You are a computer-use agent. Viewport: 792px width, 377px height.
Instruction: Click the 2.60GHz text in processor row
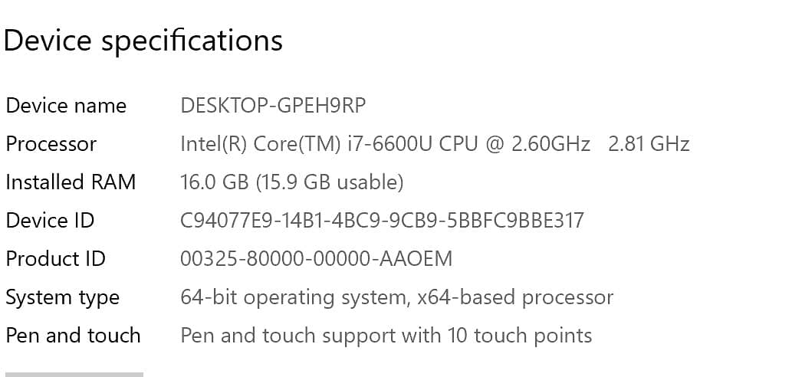click(x=552, y=144)
